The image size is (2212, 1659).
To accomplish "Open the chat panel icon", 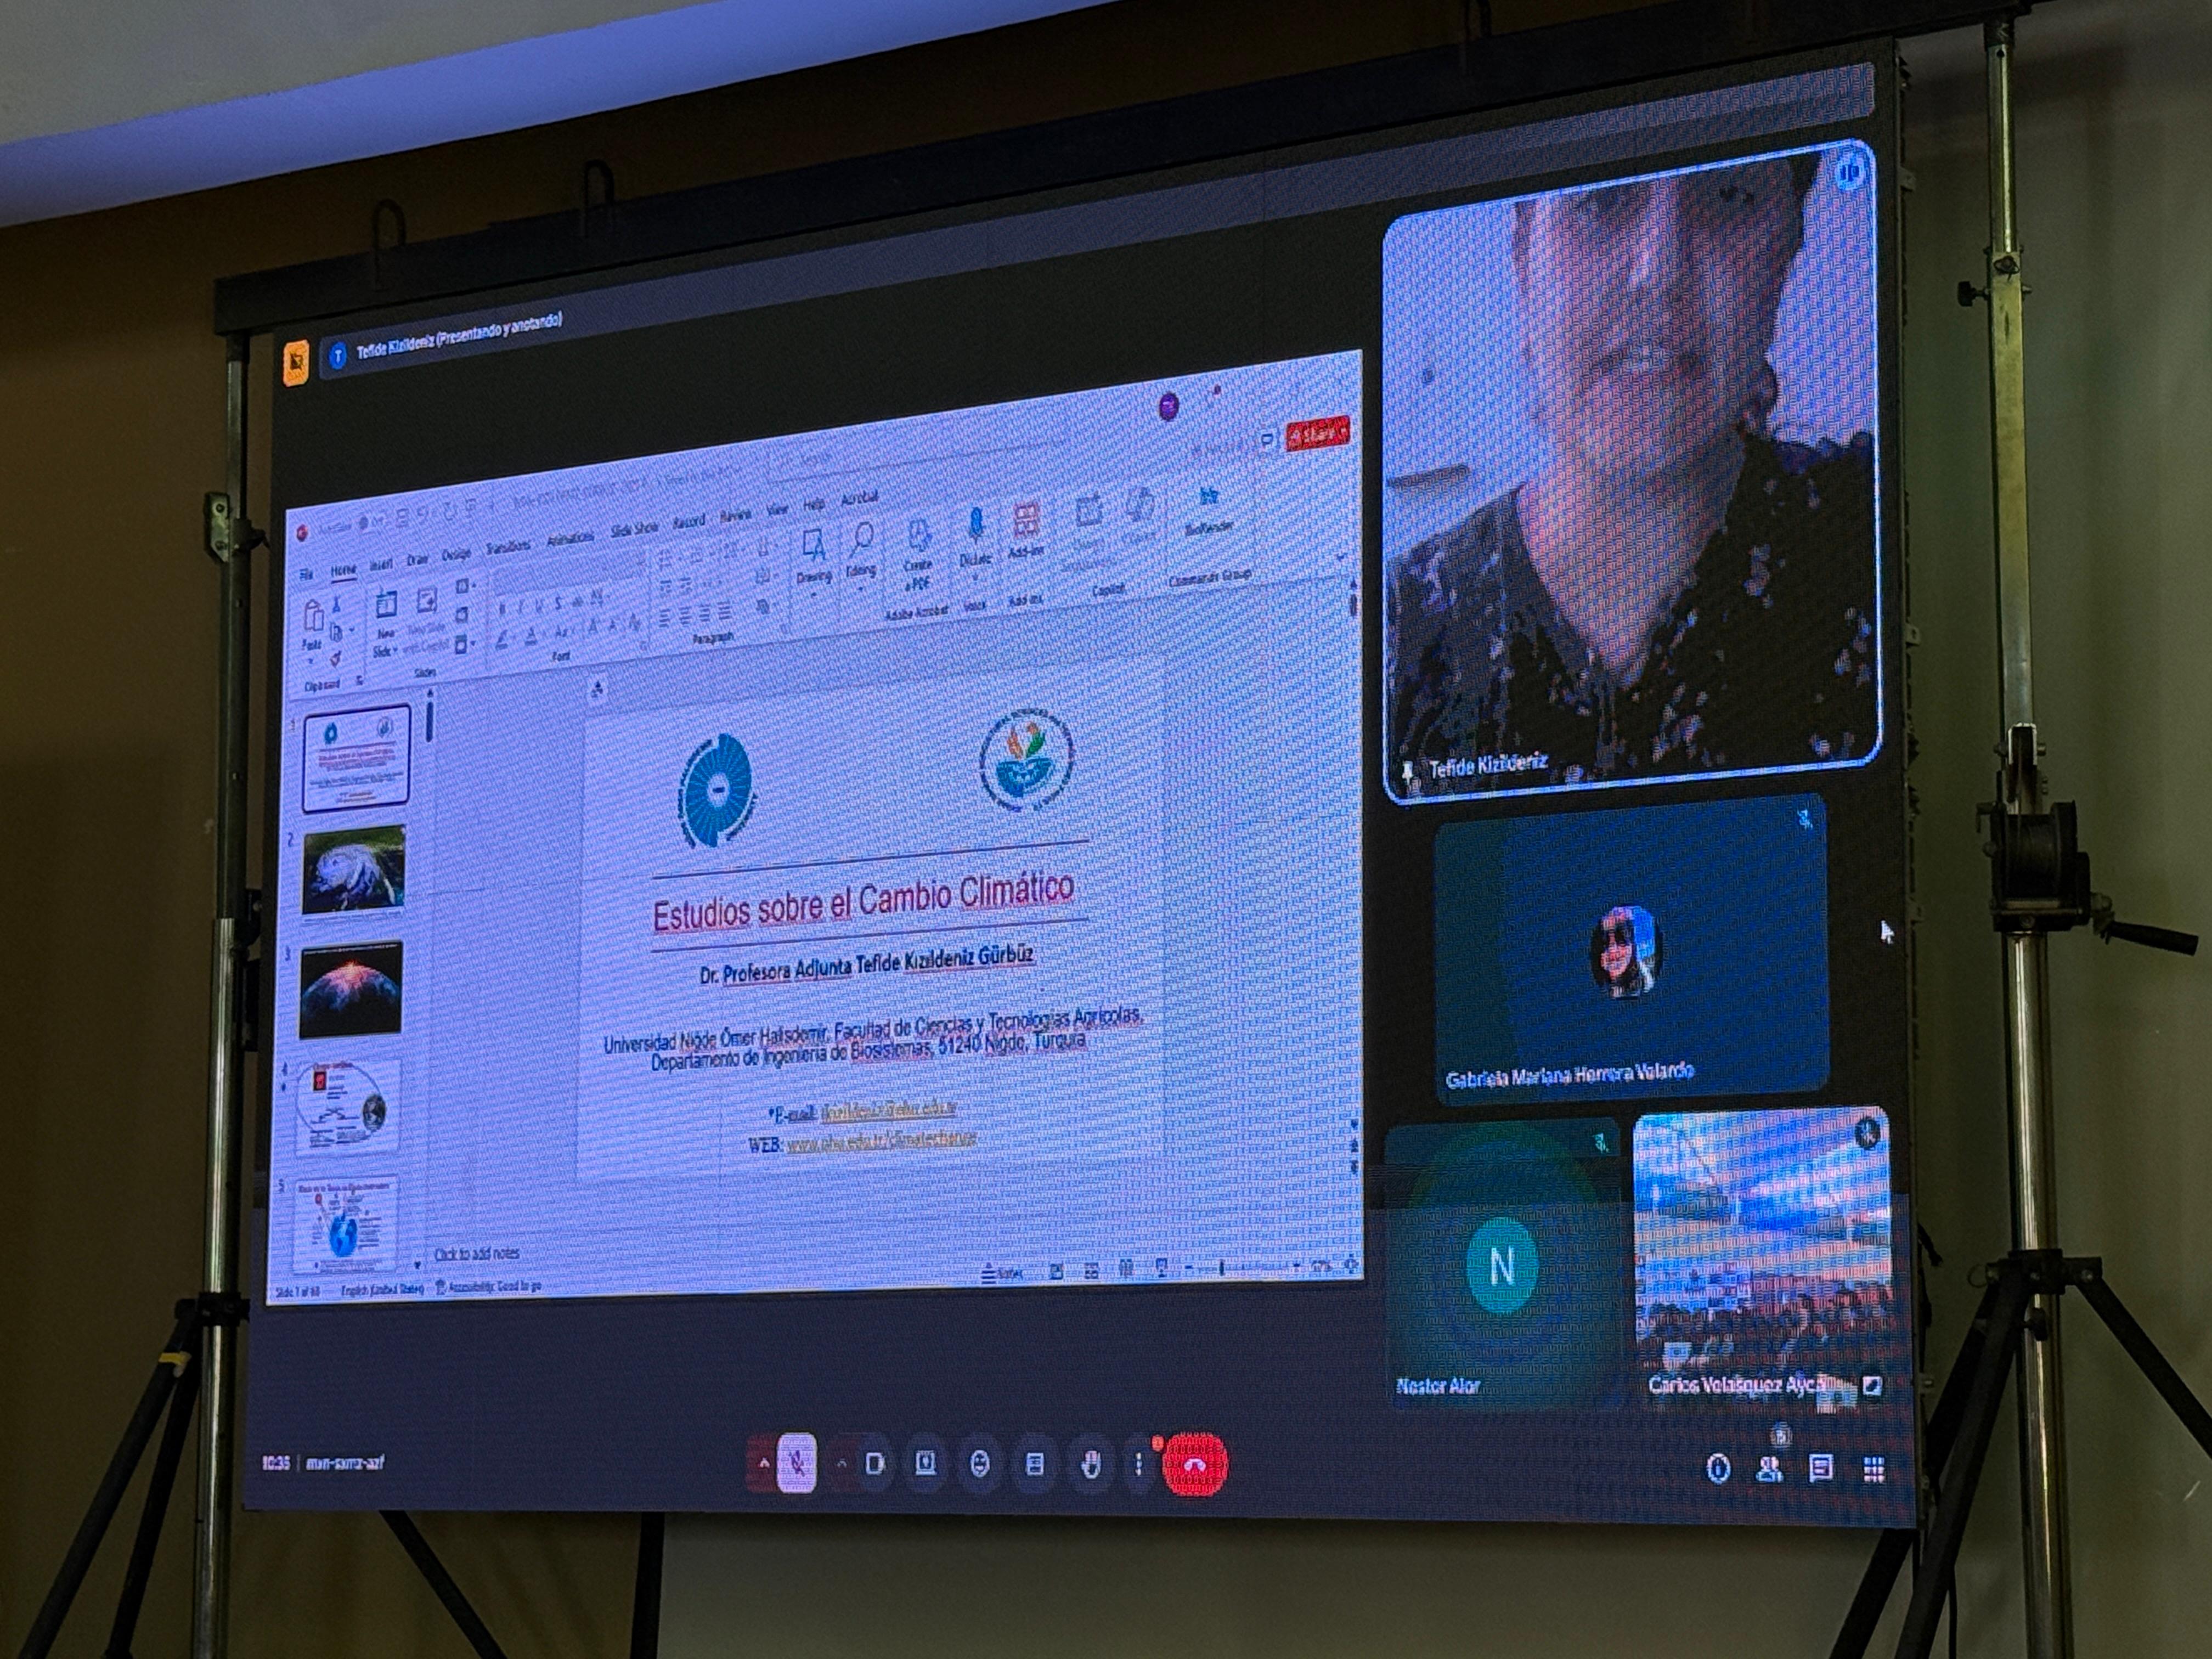I will (x=1821, y=1468).
